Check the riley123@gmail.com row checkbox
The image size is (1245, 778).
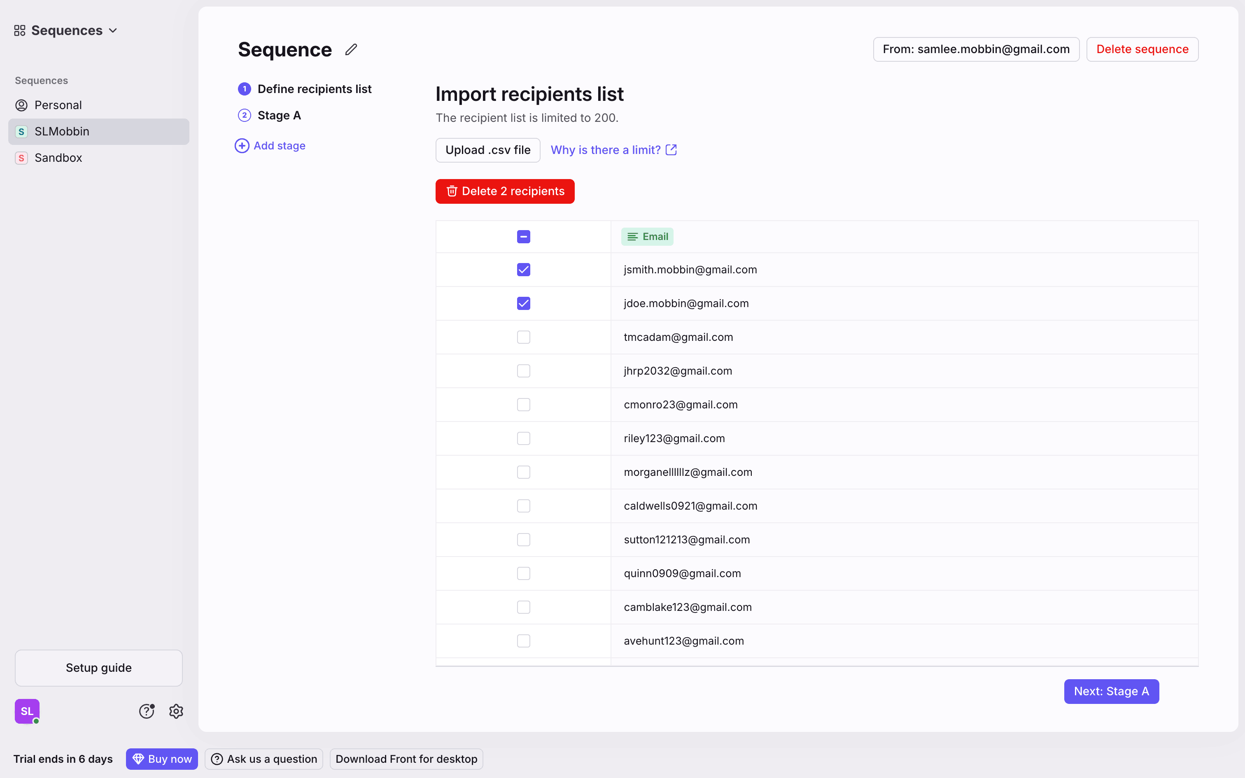(x=523, y=438)
